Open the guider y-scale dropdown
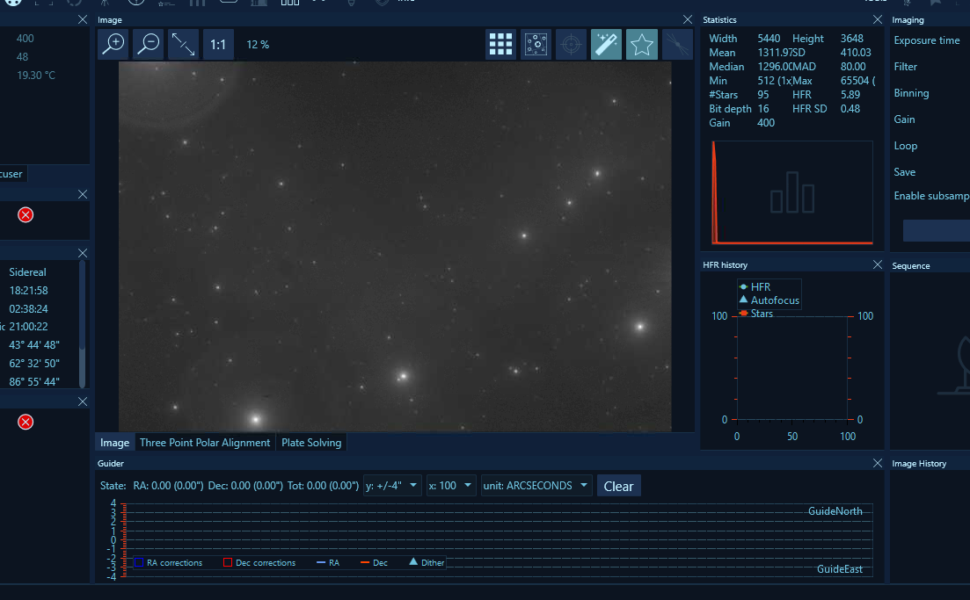970x600 pixels. point(393,486)
